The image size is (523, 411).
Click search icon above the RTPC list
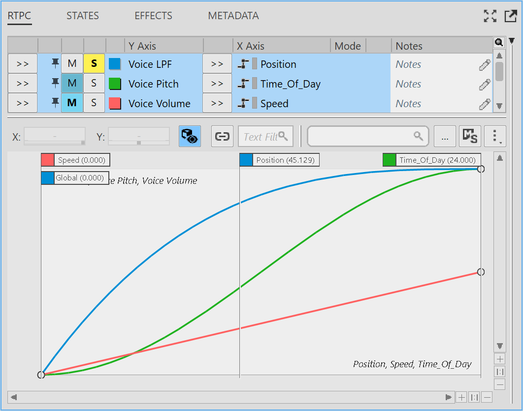coord(498,43)
